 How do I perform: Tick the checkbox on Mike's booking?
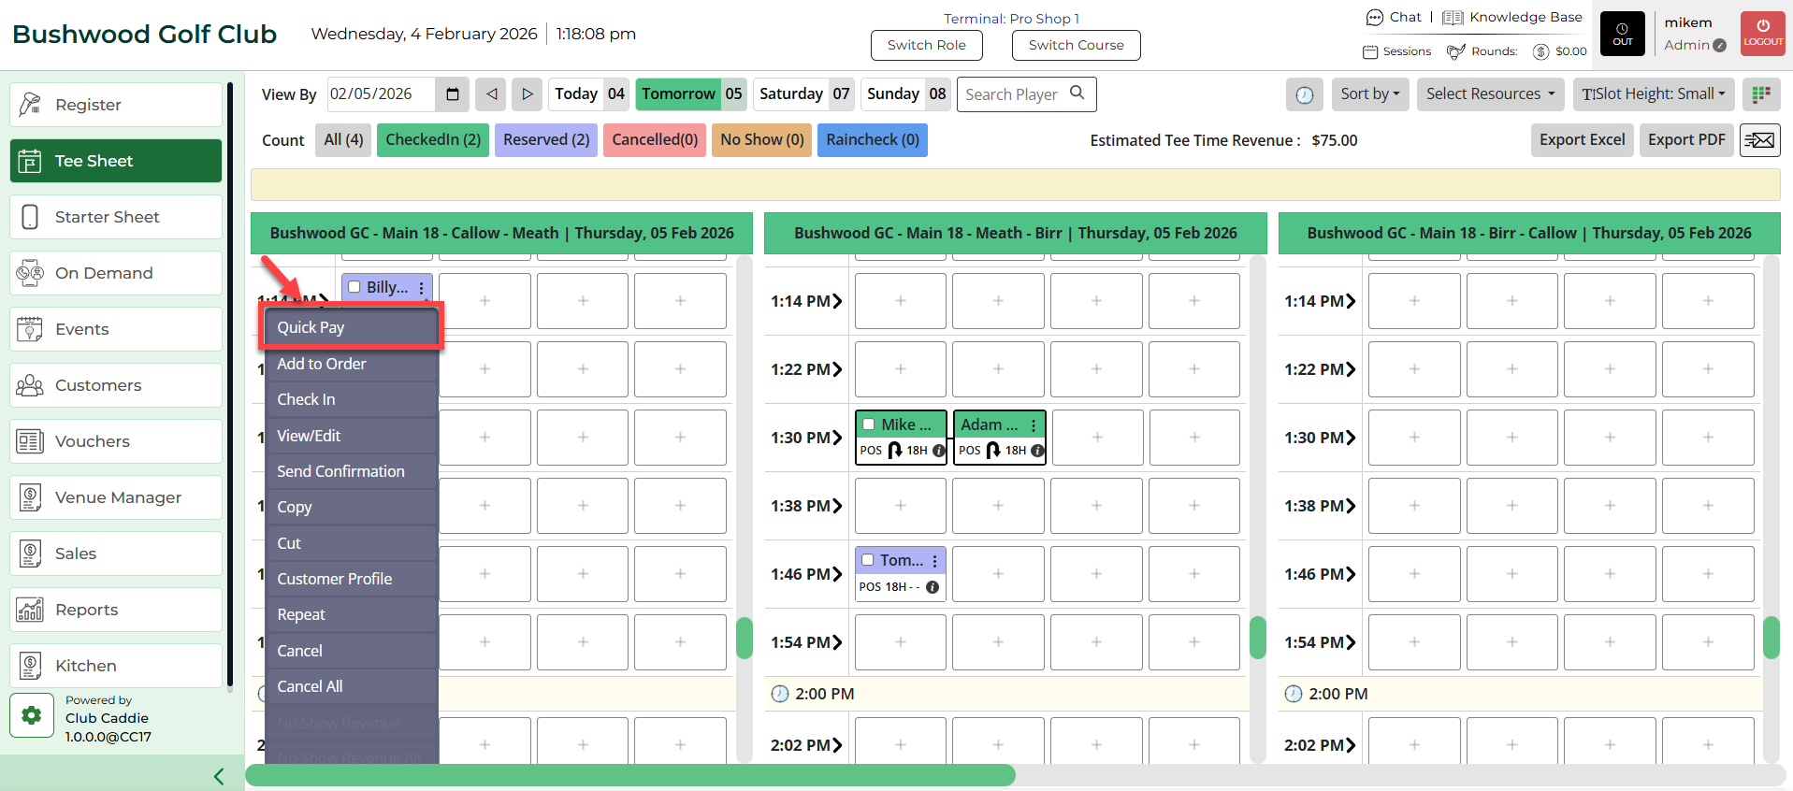869,424
